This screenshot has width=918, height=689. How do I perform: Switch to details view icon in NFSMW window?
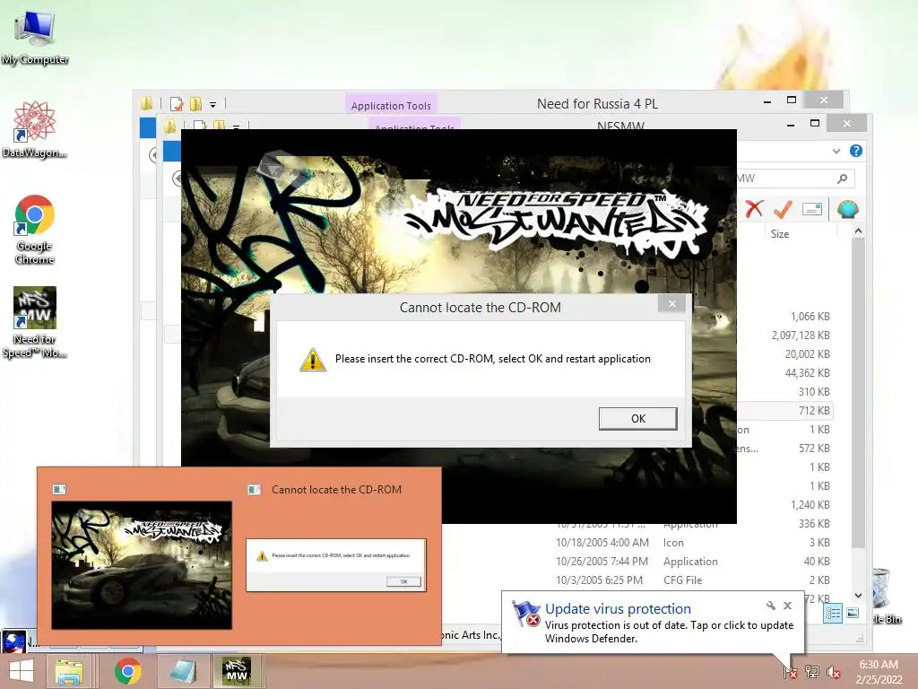pos(833,614)
